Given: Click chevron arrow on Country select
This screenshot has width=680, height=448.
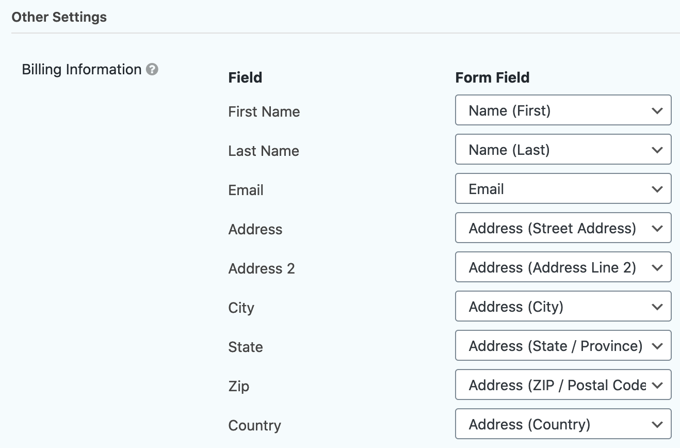Looking at the screenshot, I should pos(657,425).
